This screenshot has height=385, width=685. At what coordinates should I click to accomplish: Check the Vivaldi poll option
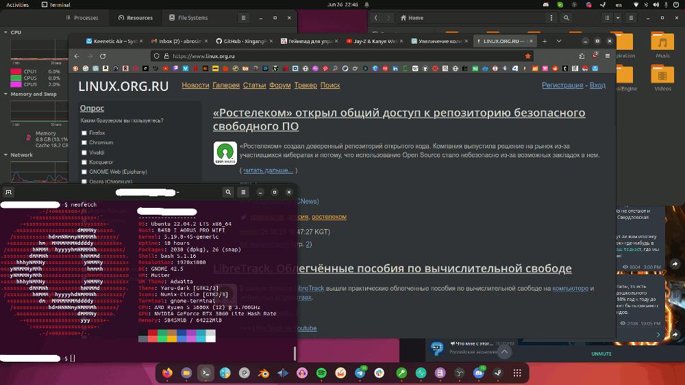pyautogui.click(x=84, y=152)
